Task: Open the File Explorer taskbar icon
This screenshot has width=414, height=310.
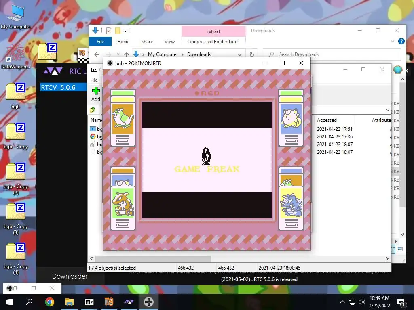Action: click(69, 302)
